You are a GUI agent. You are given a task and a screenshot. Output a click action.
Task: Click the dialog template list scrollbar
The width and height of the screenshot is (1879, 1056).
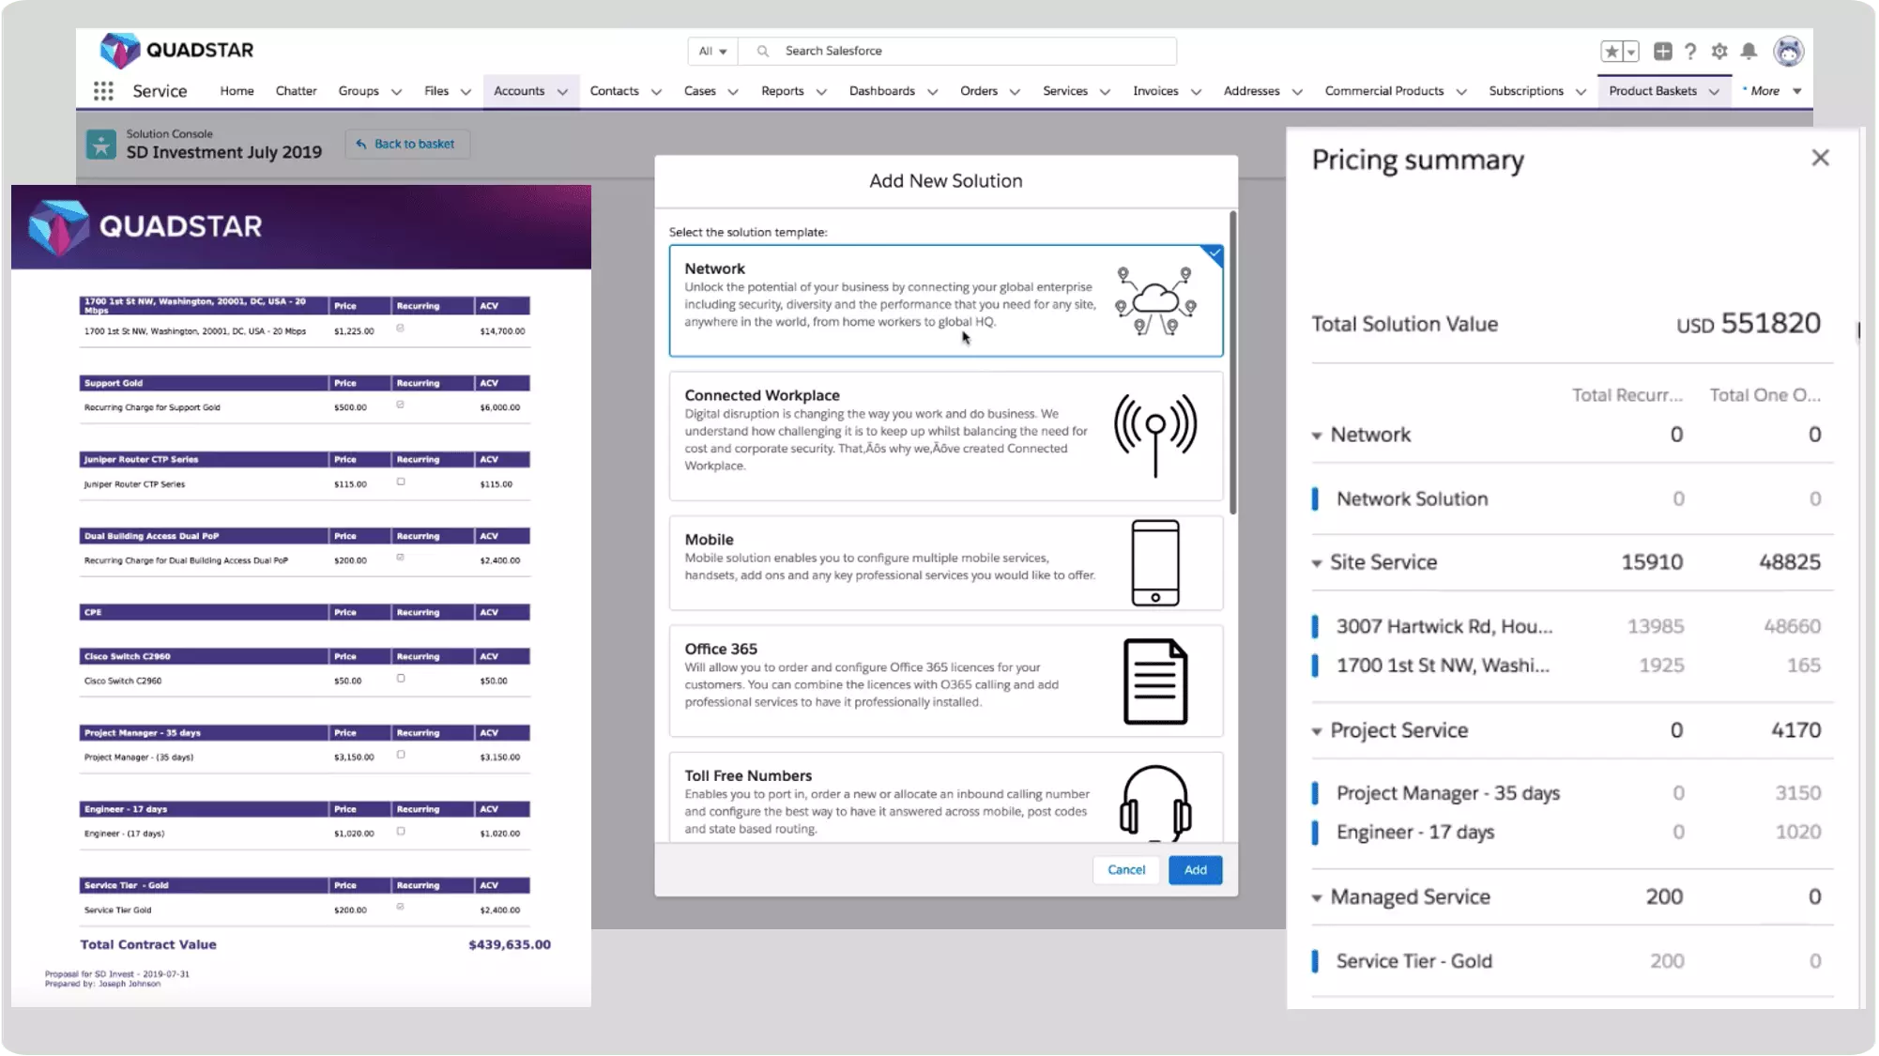[1232, 363]
